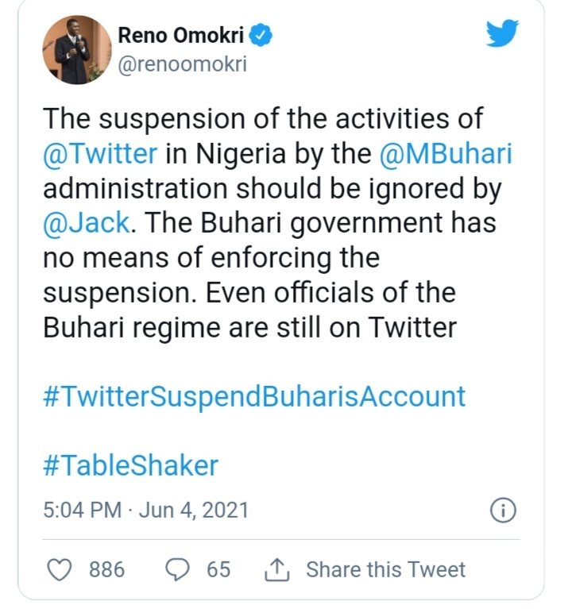Open Reno Omokri's profile picture
This screenshot has width=572, height=609.
(77, 48)
